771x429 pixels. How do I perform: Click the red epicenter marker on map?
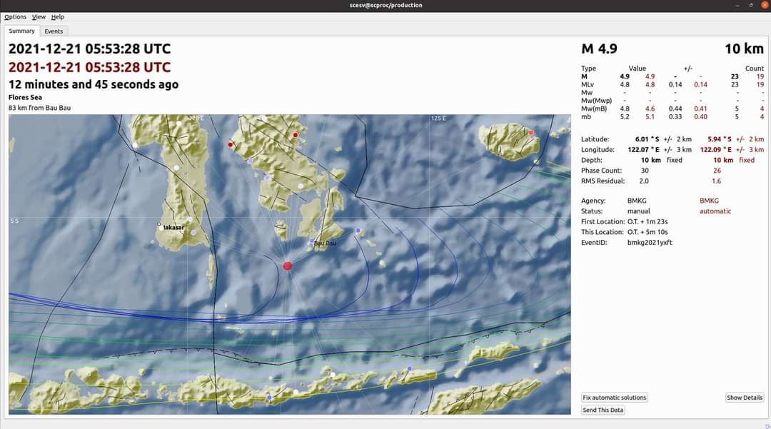click(288, 266)
